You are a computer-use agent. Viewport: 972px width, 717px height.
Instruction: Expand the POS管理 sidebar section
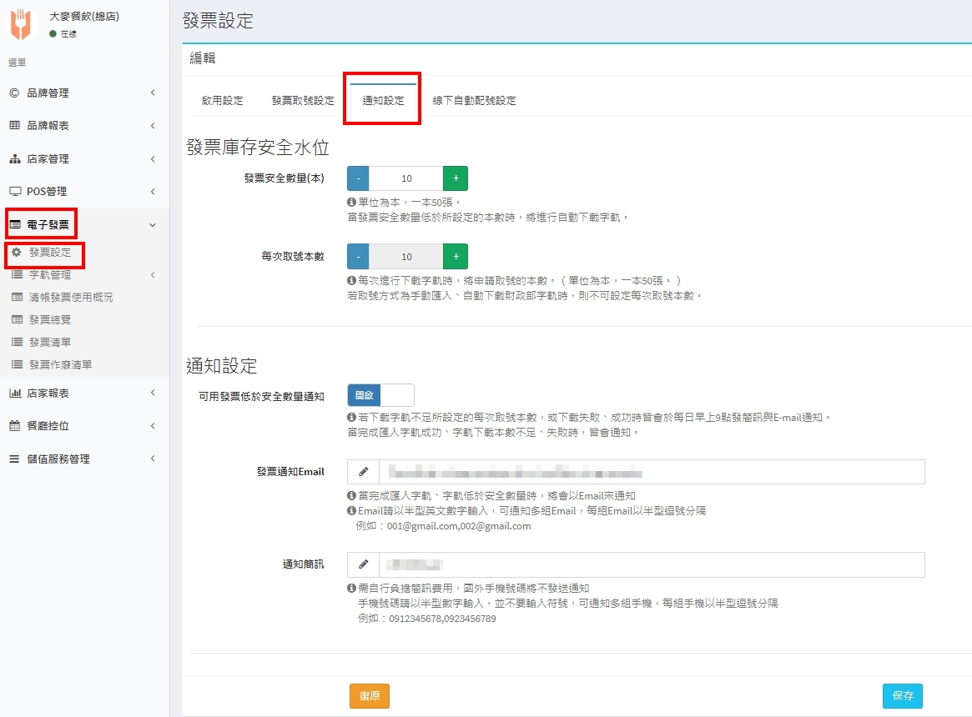point(83,192)
